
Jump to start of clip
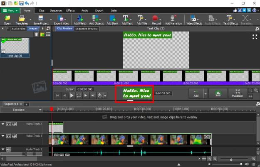pos(57,96)
